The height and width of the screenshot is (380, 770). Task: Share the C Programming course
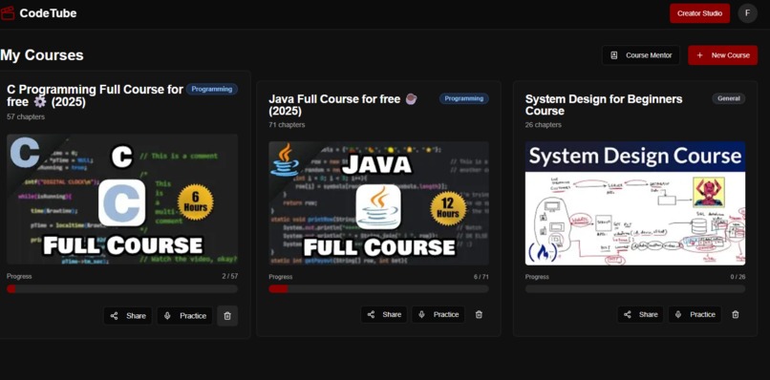[128, 316]
